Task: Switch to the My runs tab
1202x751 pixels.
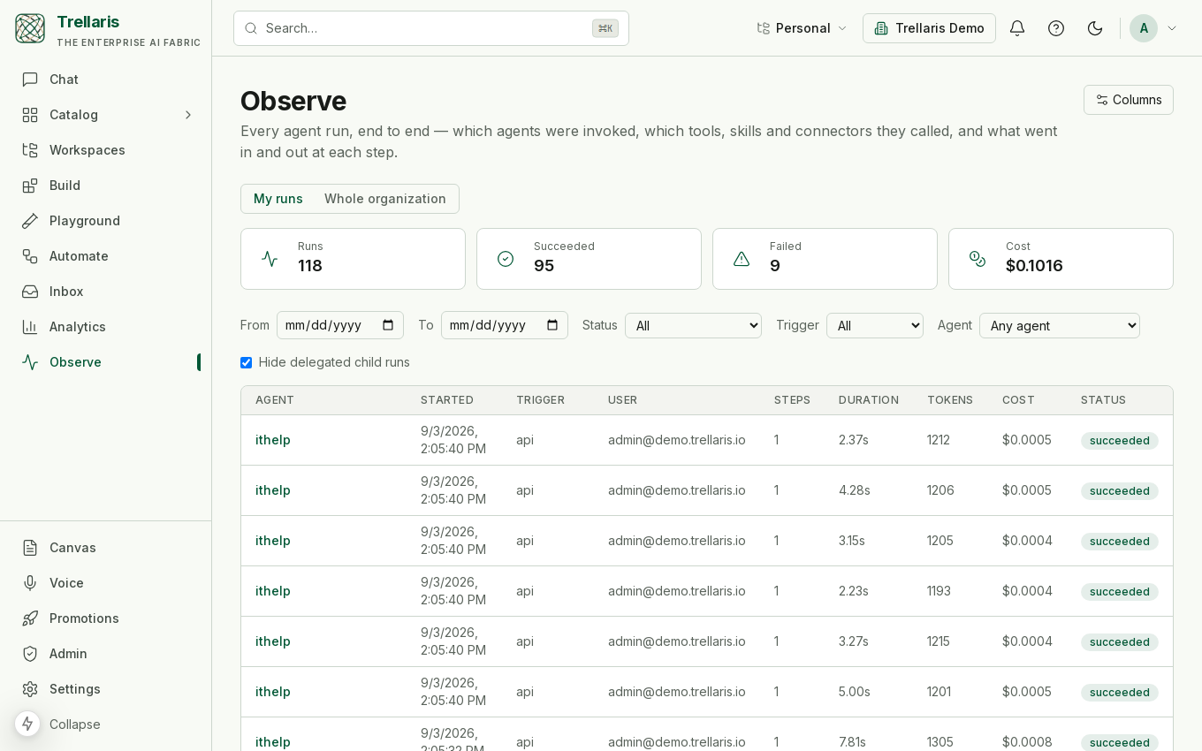Action: coord(278,199)
